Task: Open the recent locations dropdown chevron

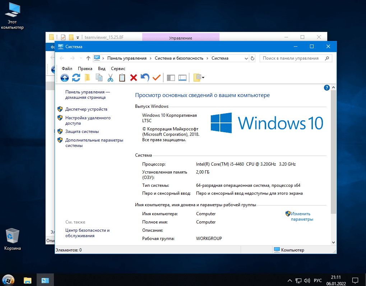Action: (x=81, y=58)
